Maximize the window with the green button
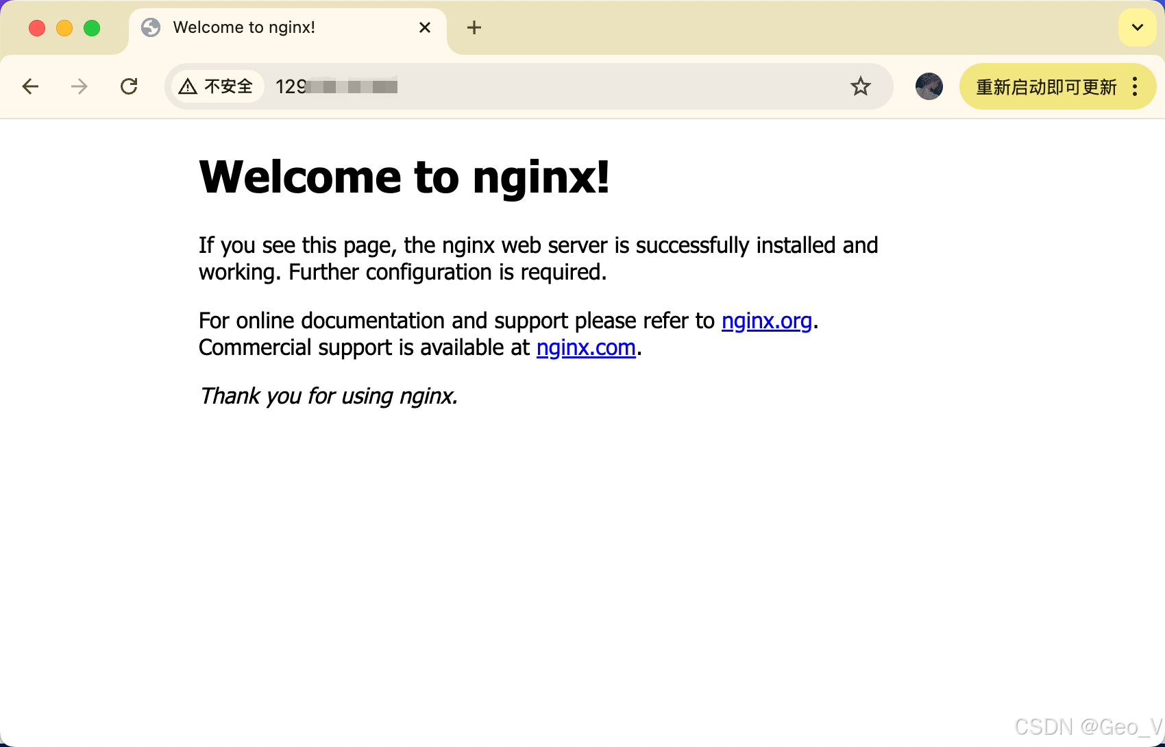This screenshot has width=1165, height=747. pyautogui.click(x=92, y=28)
